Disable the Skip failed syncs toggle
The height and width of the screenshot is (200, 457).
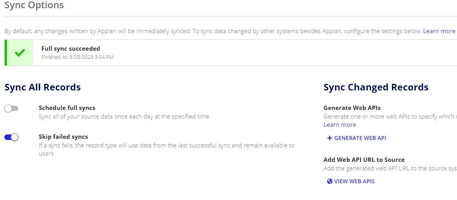click(x=11, y=137)
